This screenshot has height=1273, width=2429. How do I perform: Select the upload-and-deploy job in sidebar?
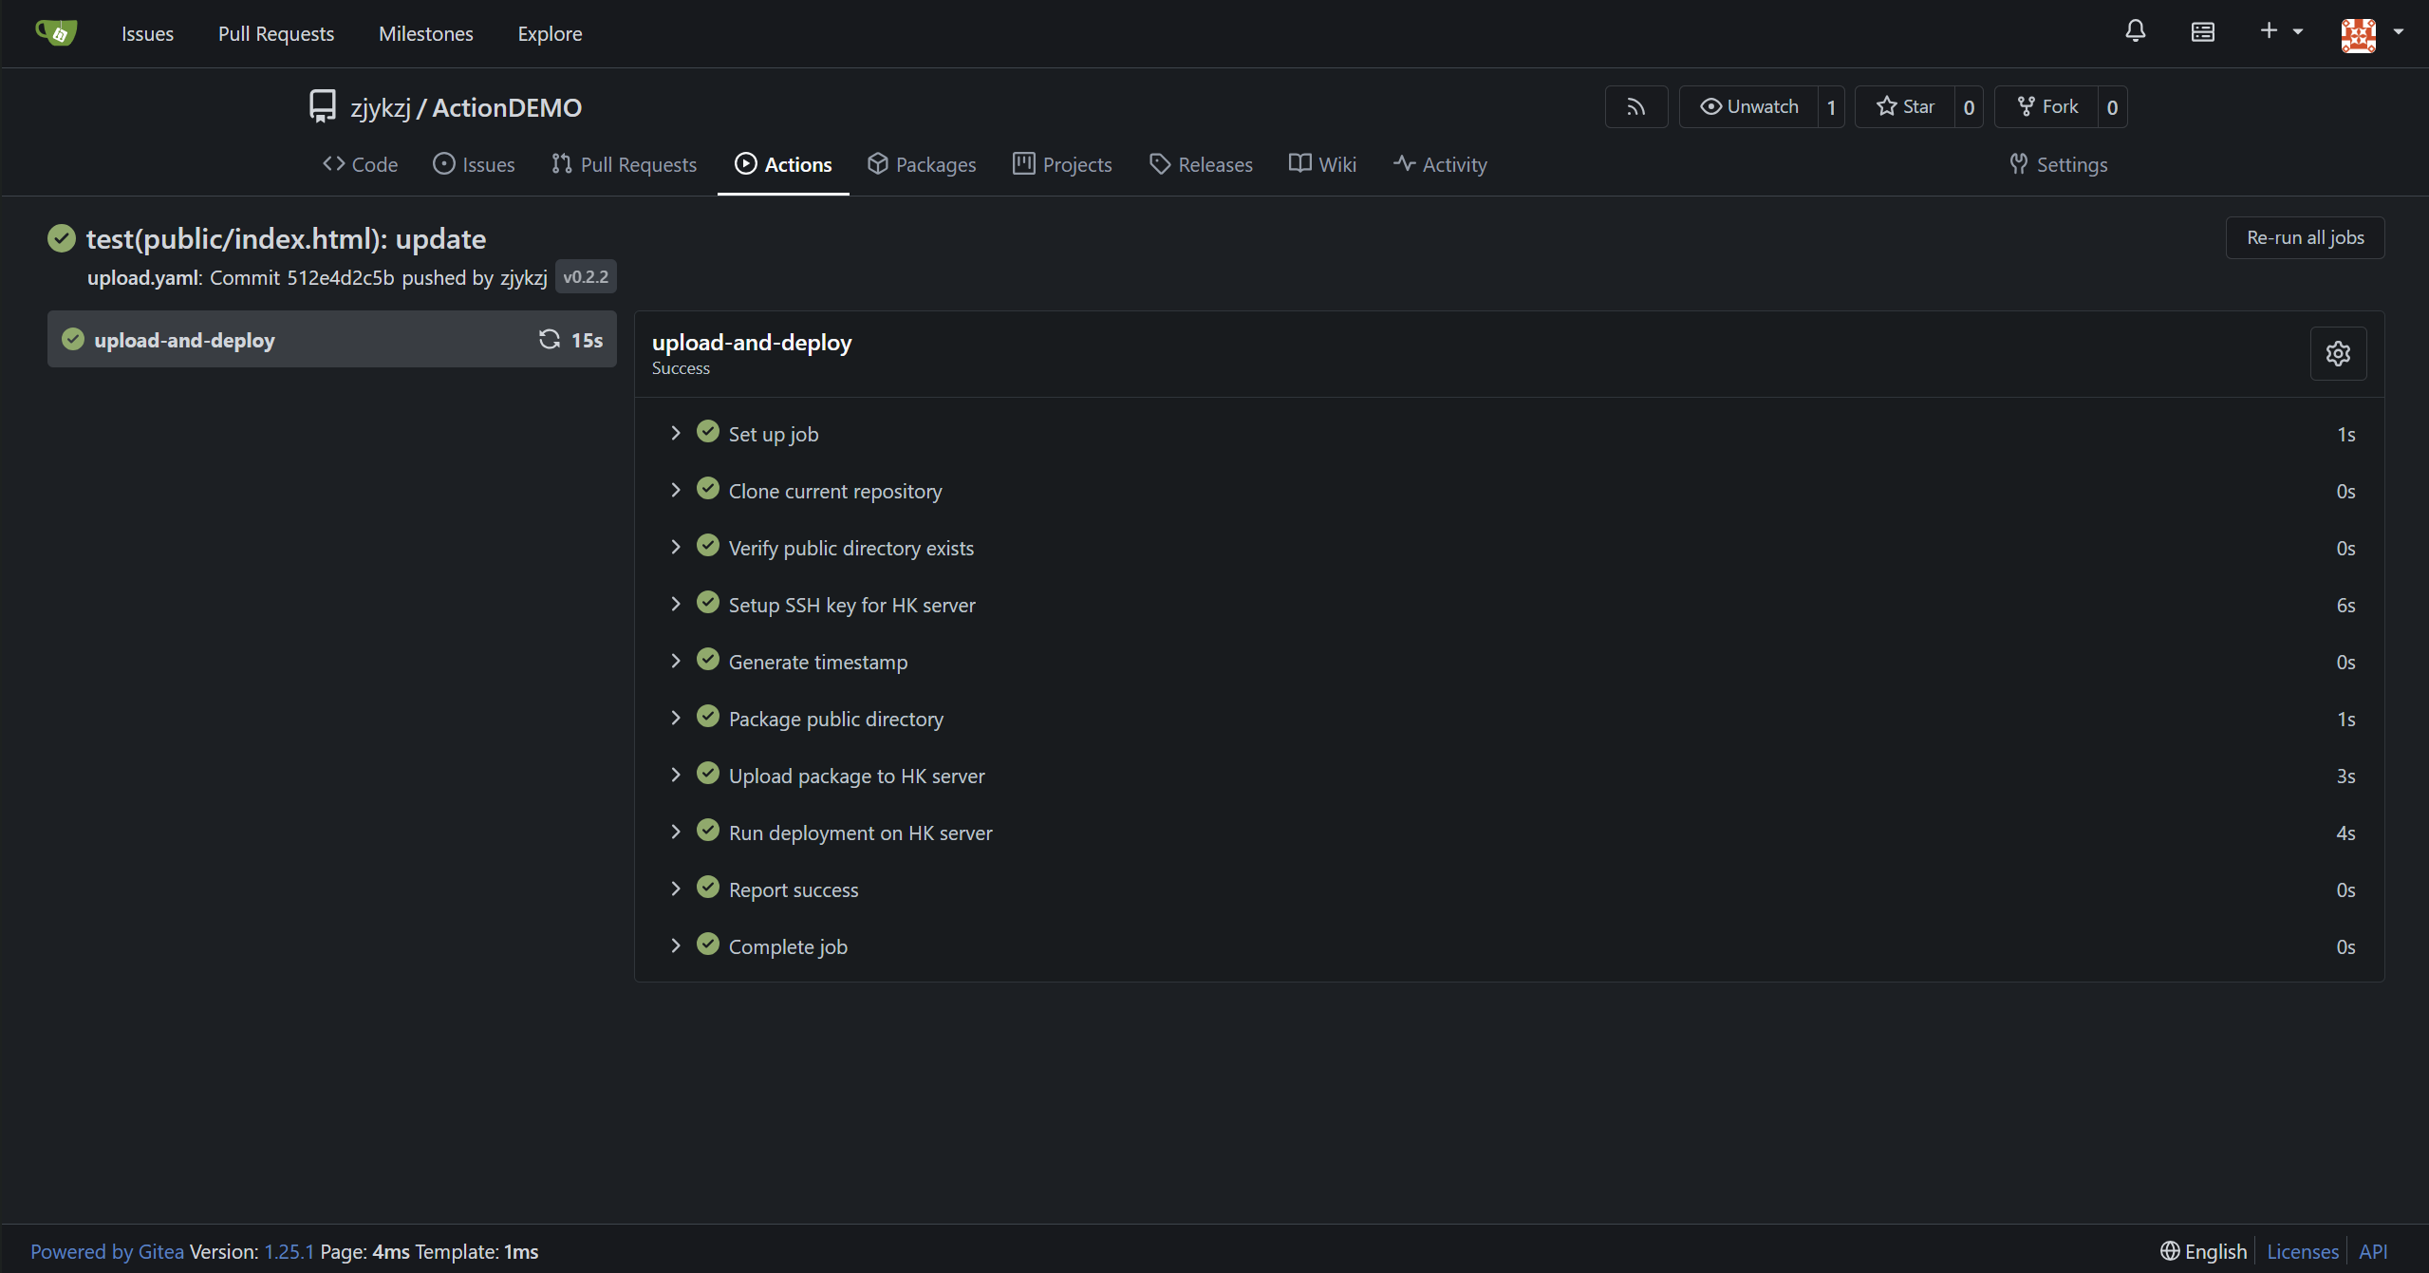coord(185,340)
